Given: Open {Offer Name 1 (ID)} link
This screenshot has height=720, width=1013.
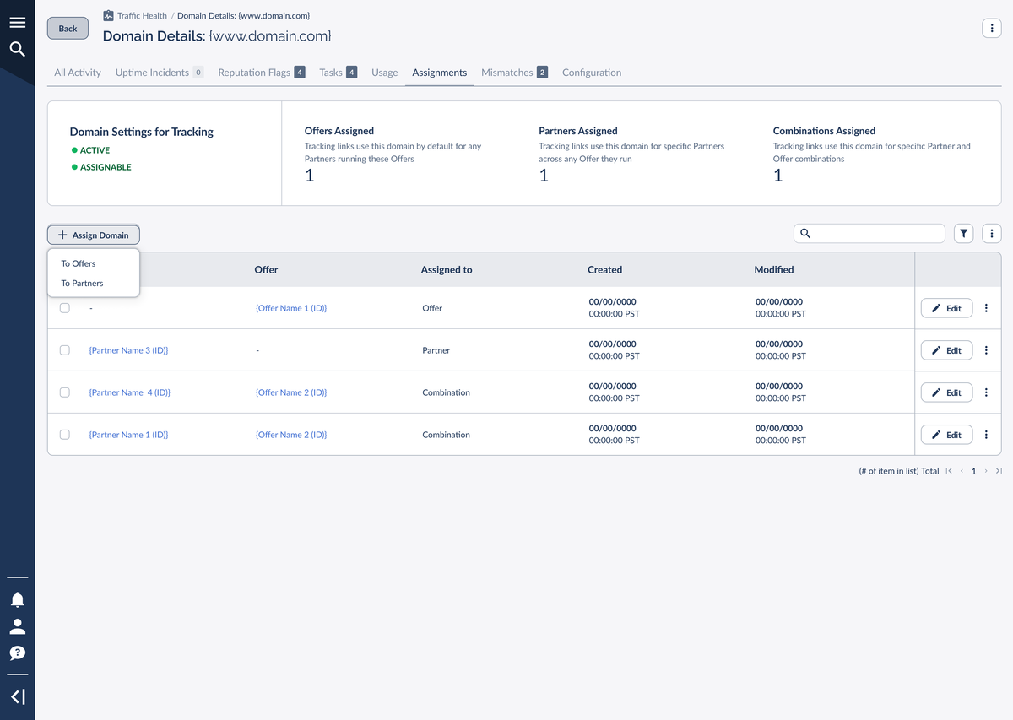Looking at the screenshot, I should click(291, 308).
